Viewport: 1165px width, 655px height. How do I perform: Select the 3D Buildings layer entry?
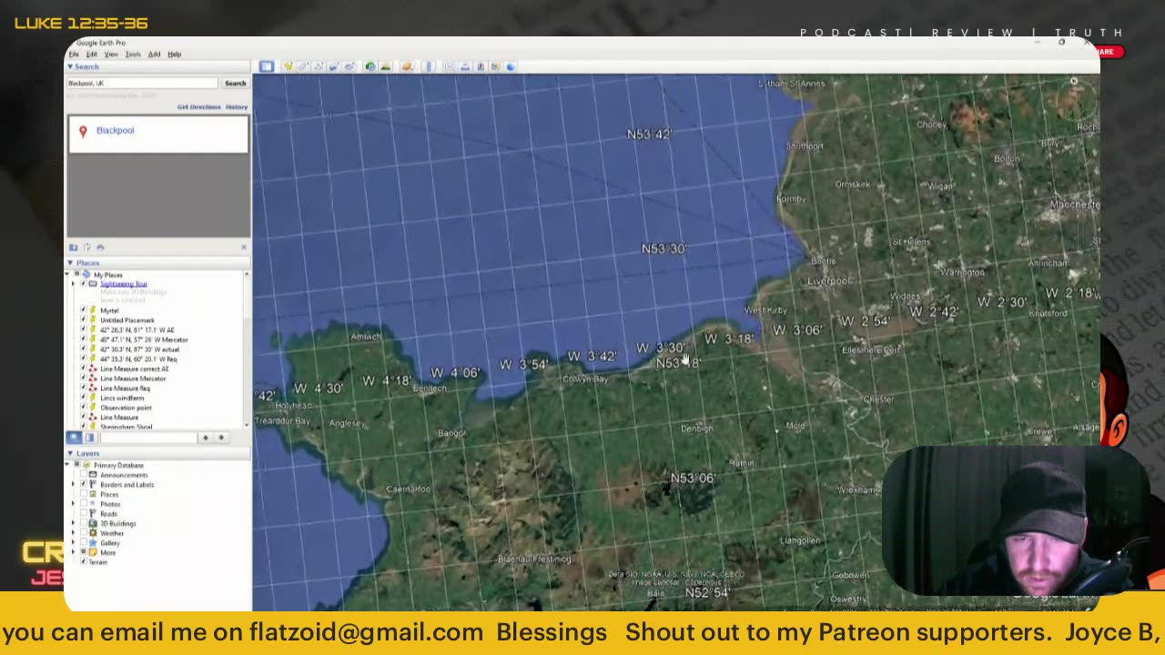coord(117,524)
